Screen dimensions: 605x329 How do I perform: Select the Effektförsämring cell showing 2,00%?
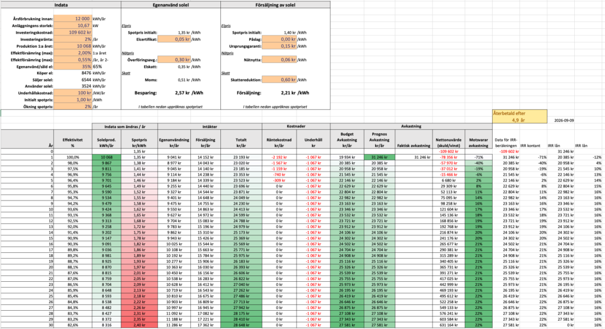[x=73, y=53]
